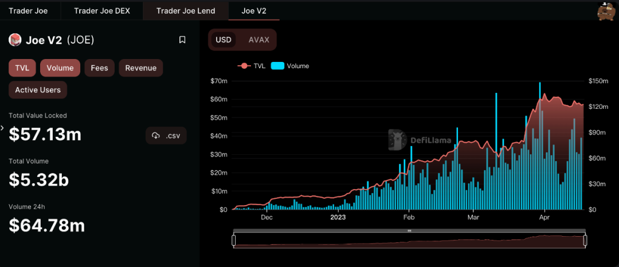
Task: Select the Trader Joe Lend tab
Action: tap(185, 10)
